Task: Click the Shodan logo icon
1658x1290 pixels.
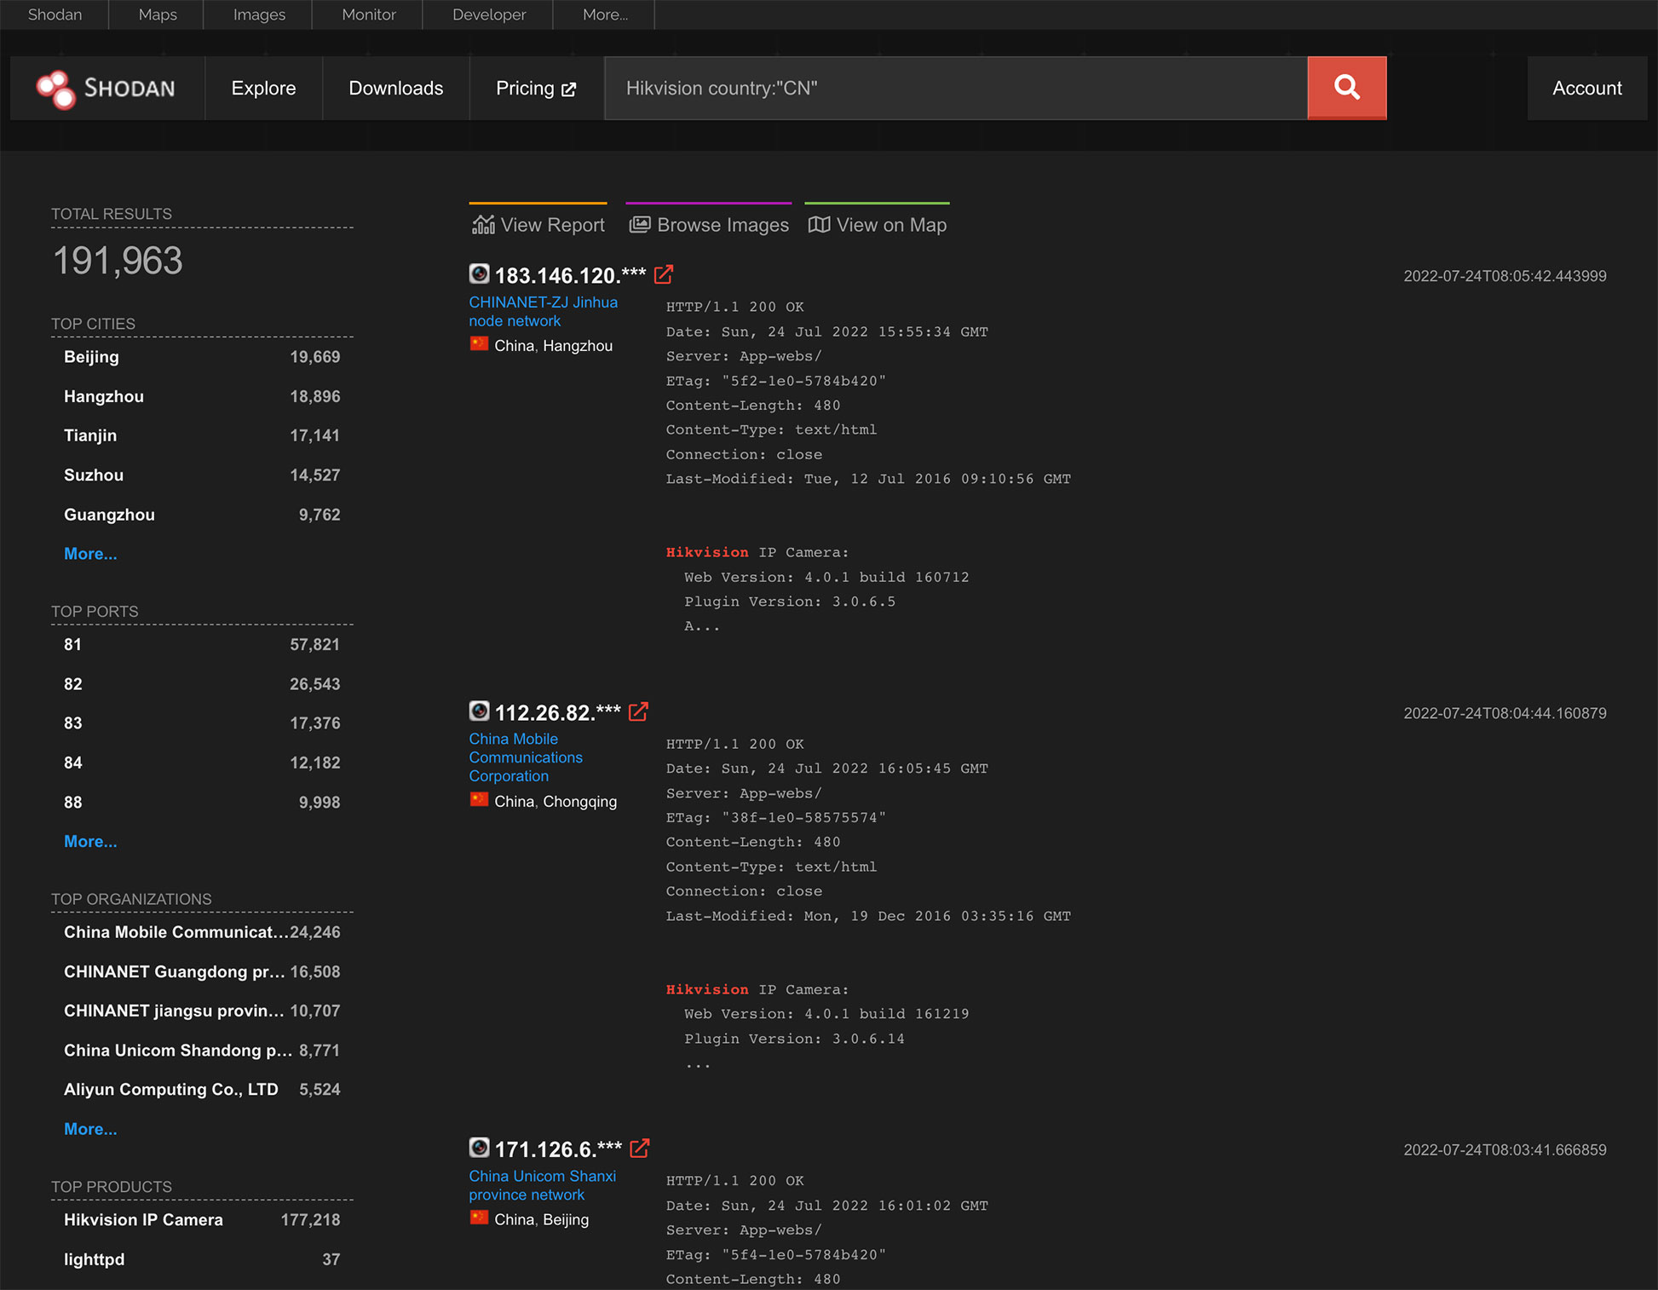Action: click(56, 89)
